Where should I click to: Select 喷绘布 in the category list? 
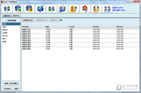[x=11, y=30]
